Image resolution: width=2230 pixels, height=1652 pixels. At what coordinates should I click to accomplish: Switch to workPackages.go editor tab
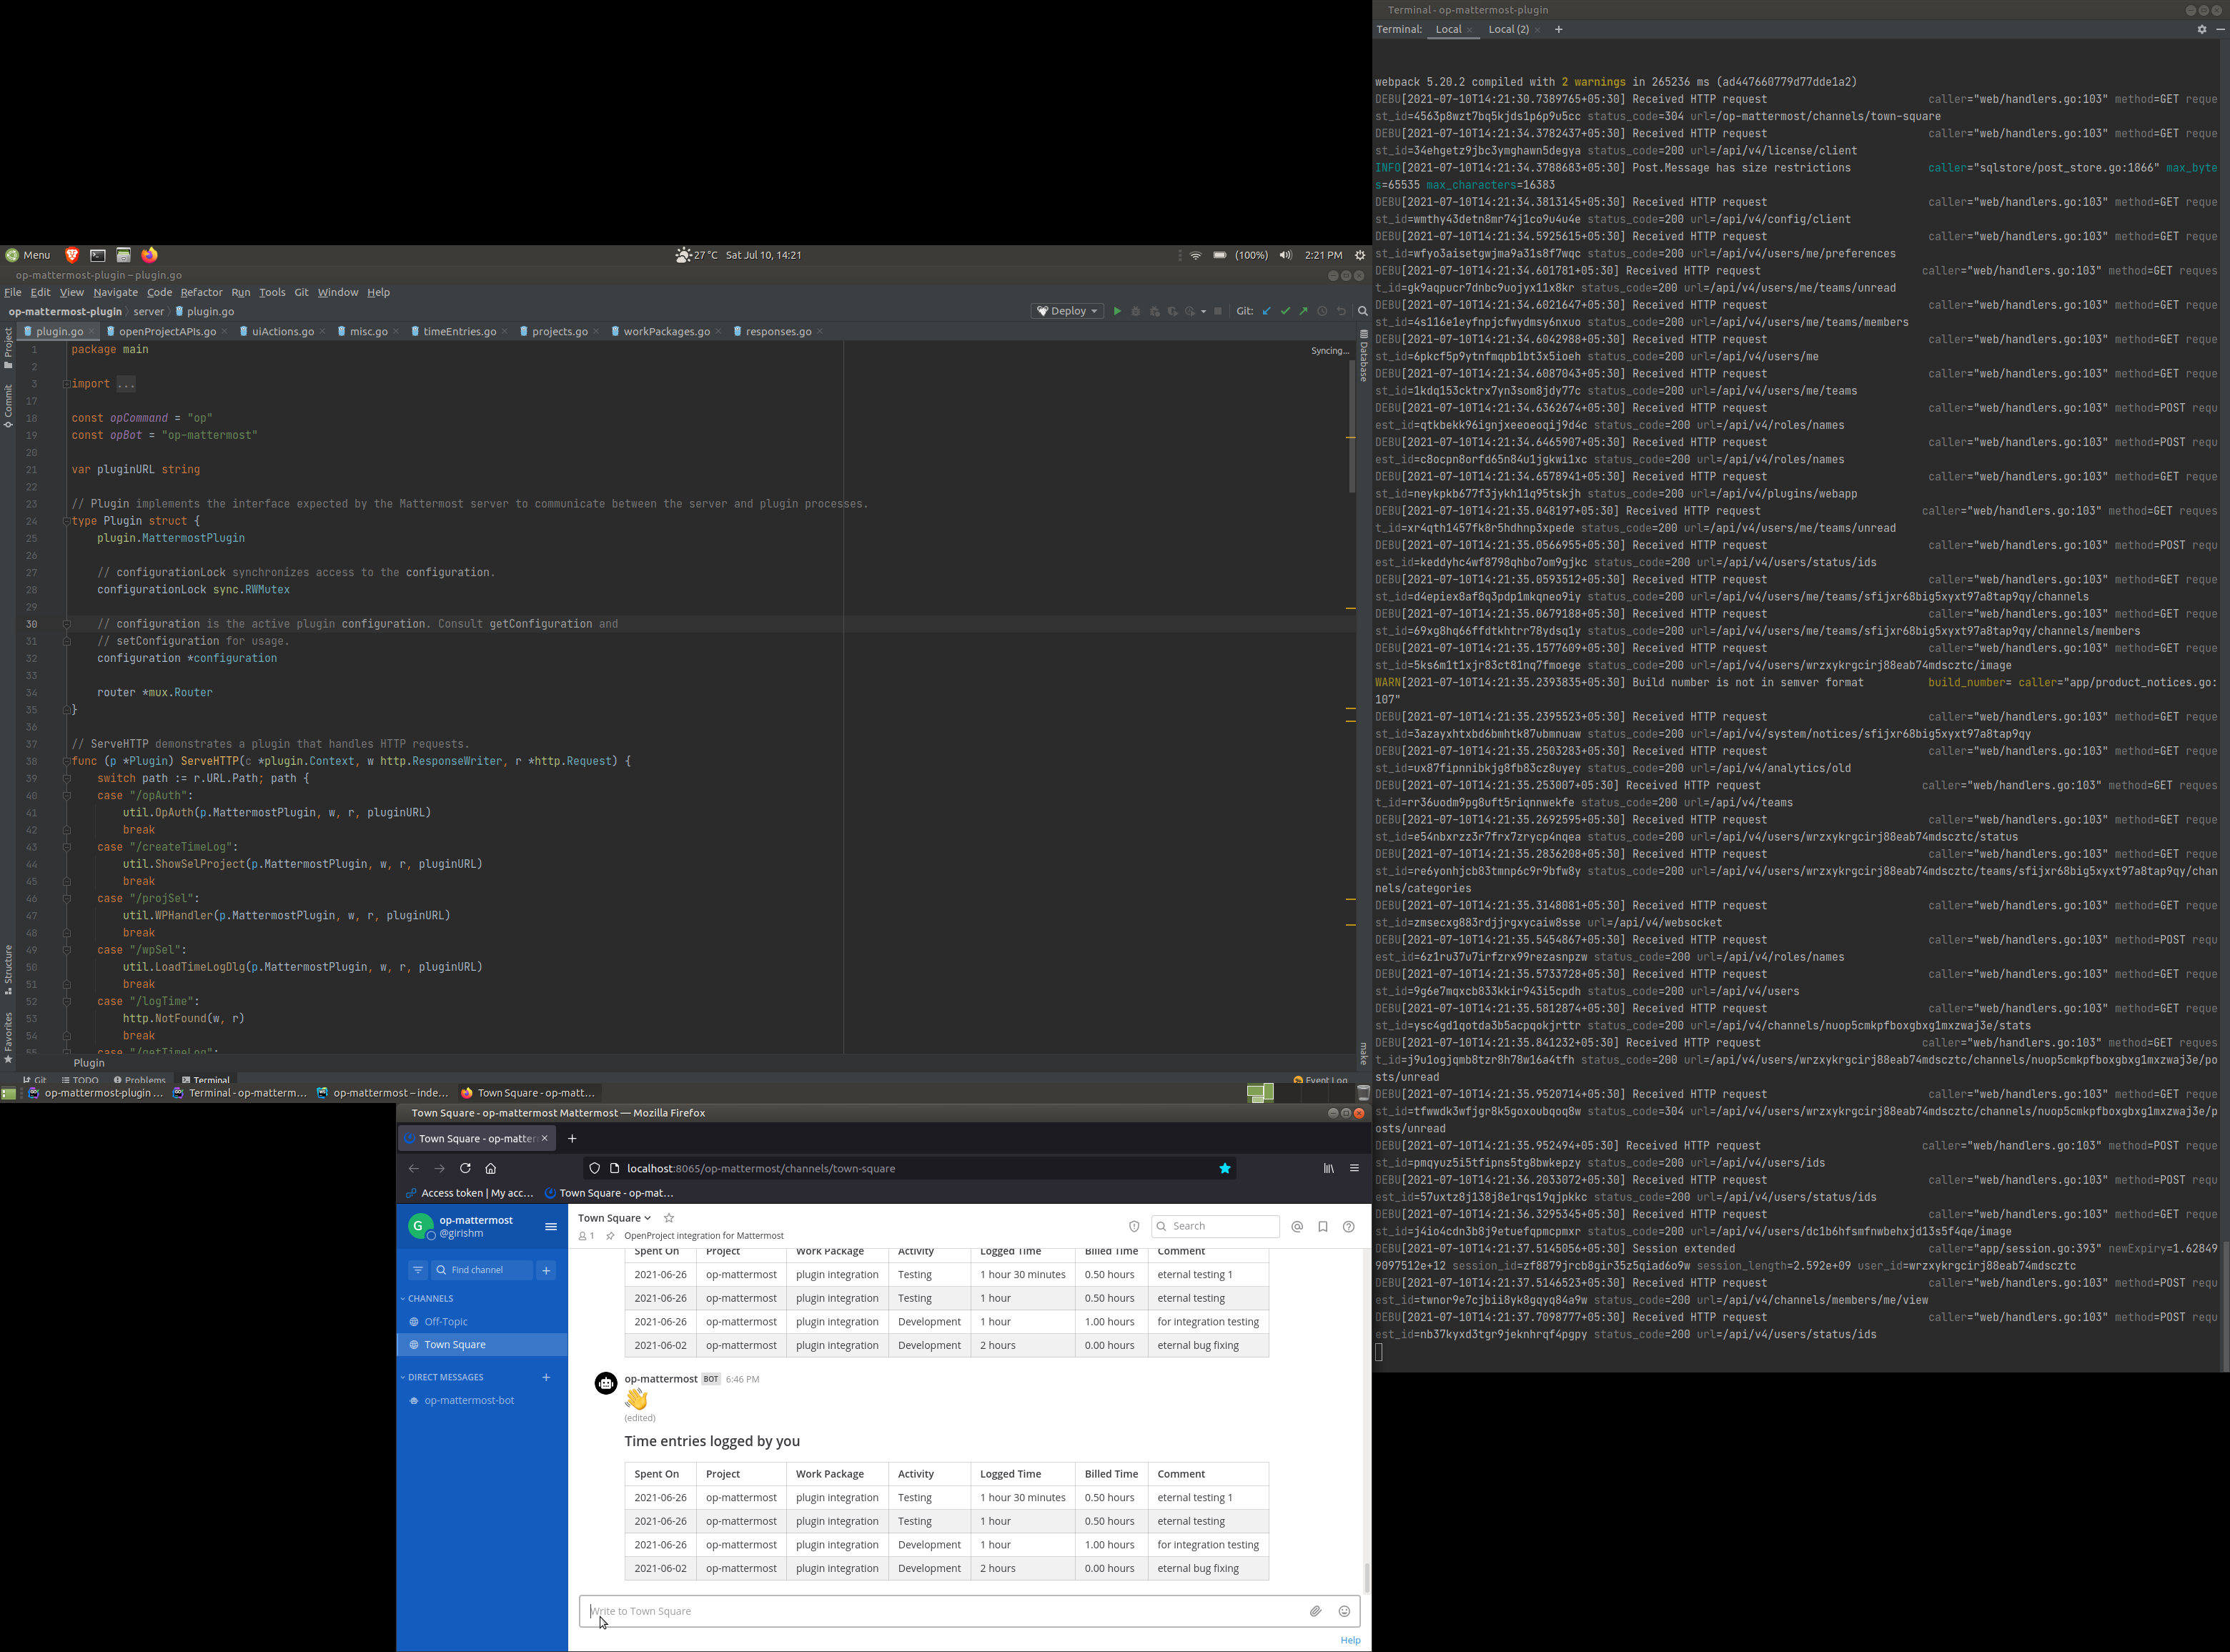(666, 331)
